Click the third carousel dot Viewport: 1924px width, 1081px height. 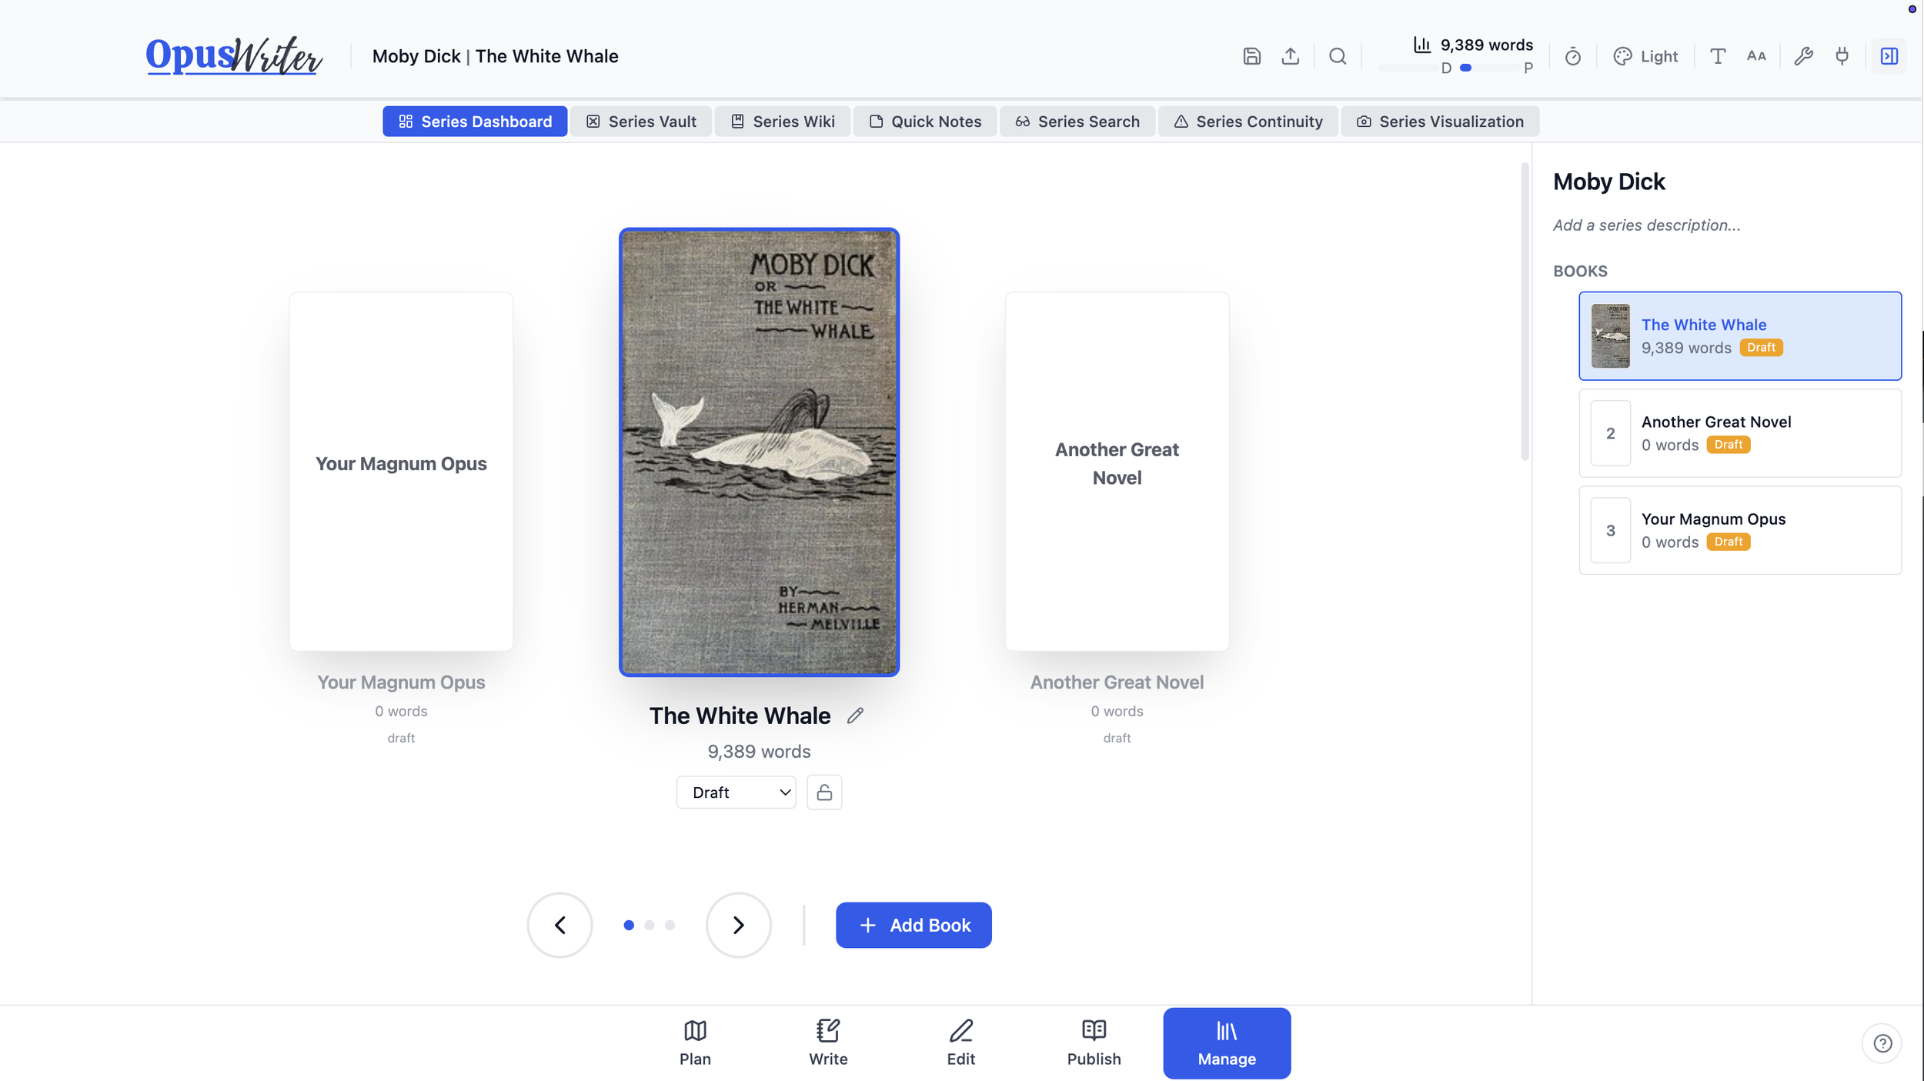click(x=670, y=925)
